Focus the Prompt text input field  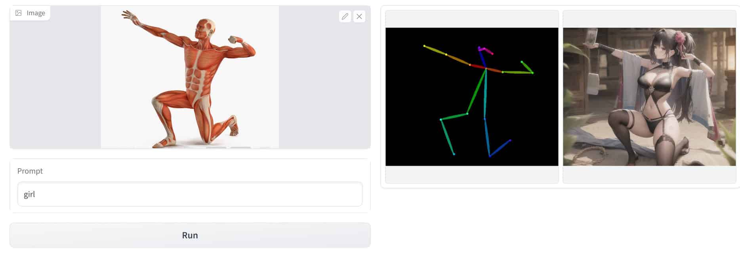190,194
